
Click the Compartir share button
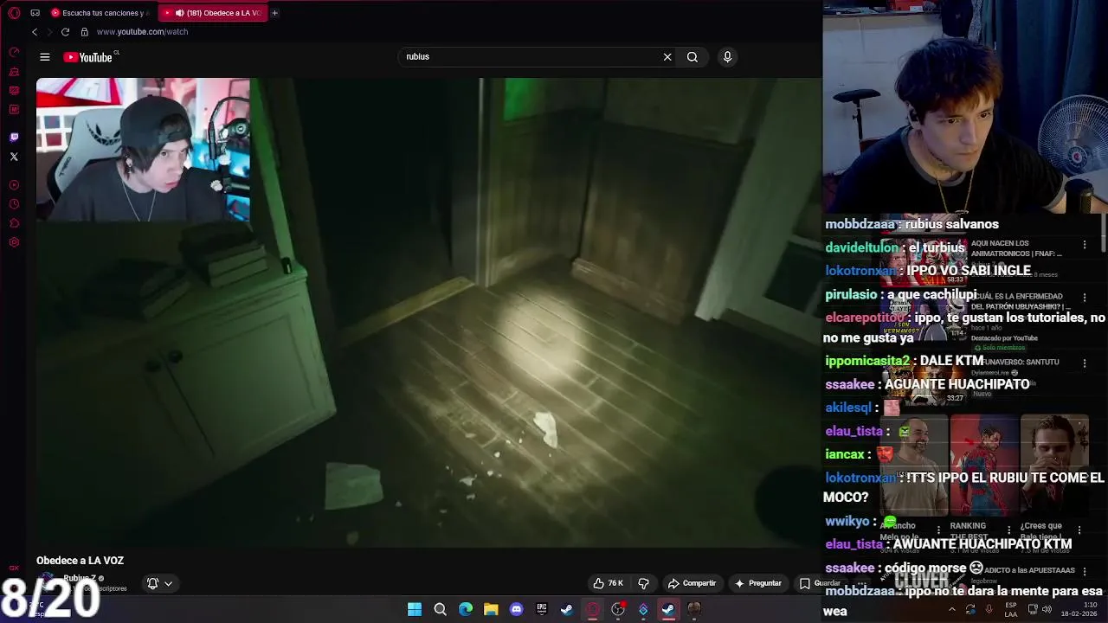coord(692,583)
